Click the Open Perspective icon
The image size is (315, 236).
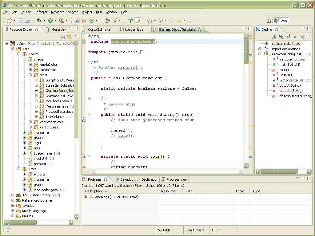click(x=269, y=21)
